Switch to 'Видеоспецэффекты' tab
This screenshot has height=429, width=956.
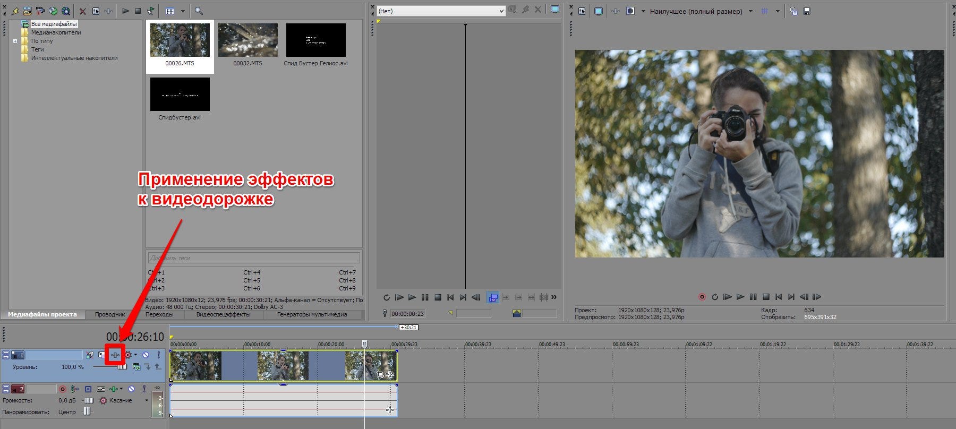[x=223, y=314]
